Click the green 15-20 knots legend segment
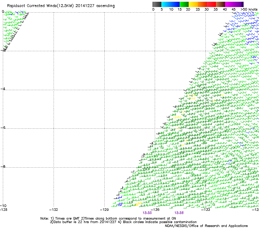The height and width of the screenshot is (228, 259). (x=184, y=4)
